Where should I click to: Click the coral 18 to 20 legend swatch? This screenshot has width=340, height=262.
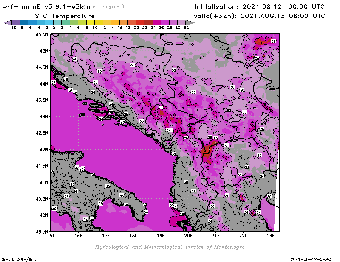point(132,22)
